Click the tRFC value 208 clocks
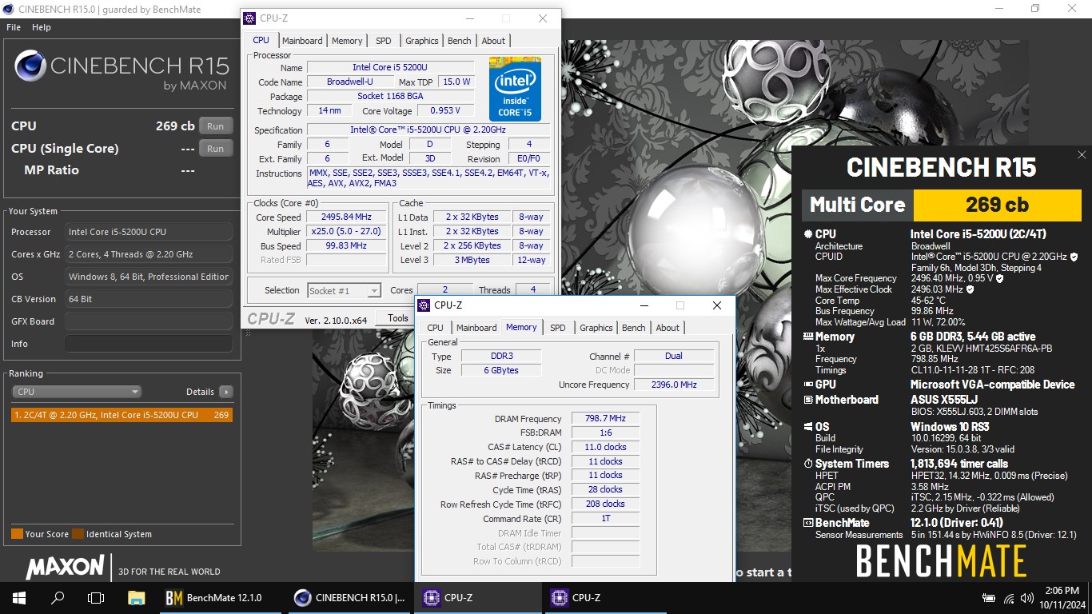Viewport: 1092px width, 614px height. [x=606, y=504]
